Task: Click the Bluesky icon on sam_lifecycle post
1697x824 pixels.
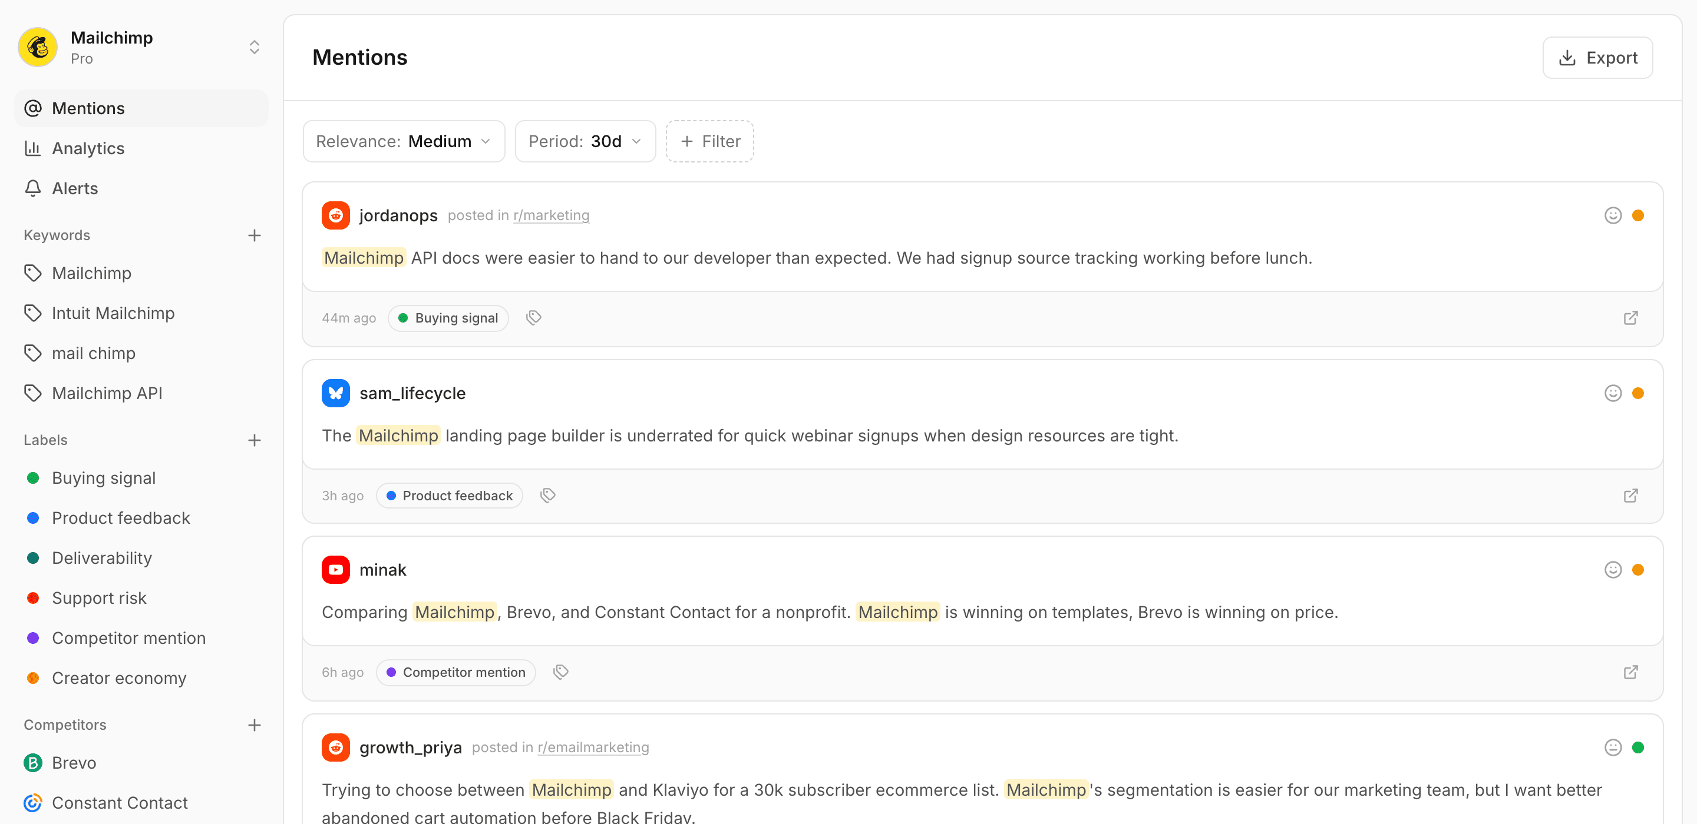Action: pos(335,394)
